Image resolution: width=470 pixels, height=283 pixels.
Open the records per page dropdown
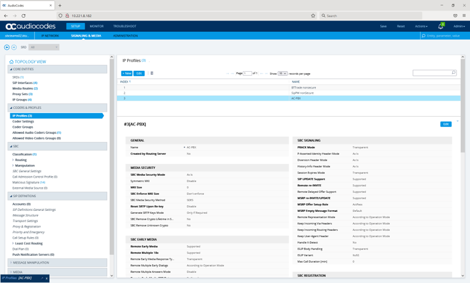coord(282,74)
